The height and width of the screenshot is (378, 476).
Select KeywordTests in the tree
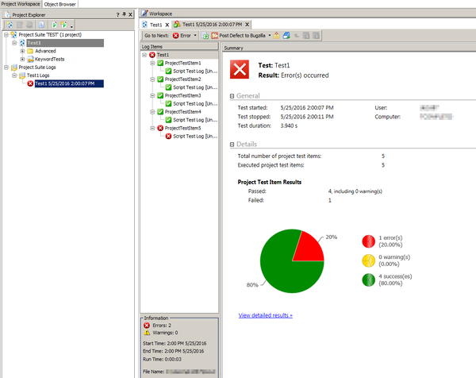[49, 59]
